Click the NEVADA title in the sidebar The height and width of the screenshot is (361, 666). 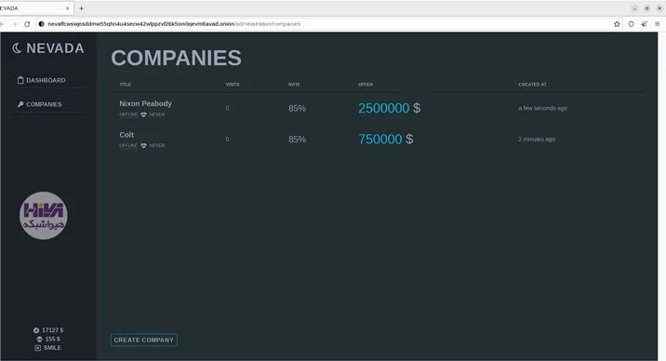[55, 48]
